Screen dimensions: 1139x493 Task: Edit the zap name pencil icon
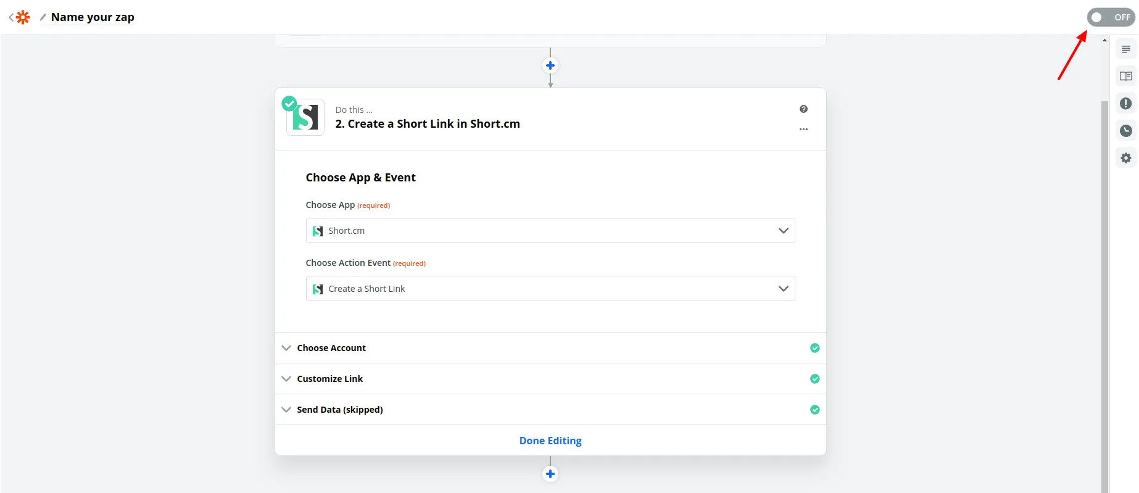[x=43, y=17]
